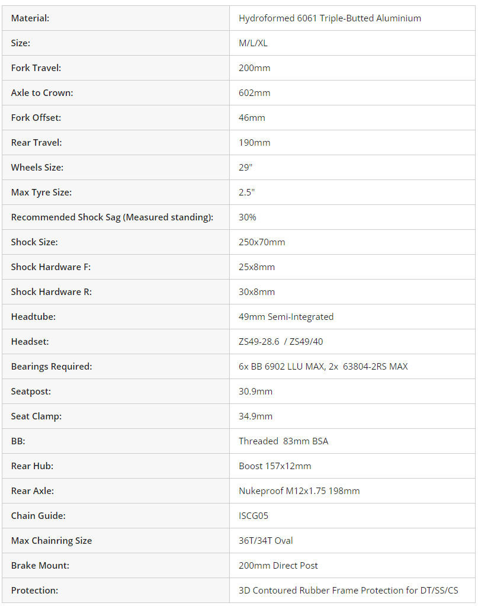Screen dimensions: 478x606
Task: Click the Rear Travel label
Action: (36, 143)
